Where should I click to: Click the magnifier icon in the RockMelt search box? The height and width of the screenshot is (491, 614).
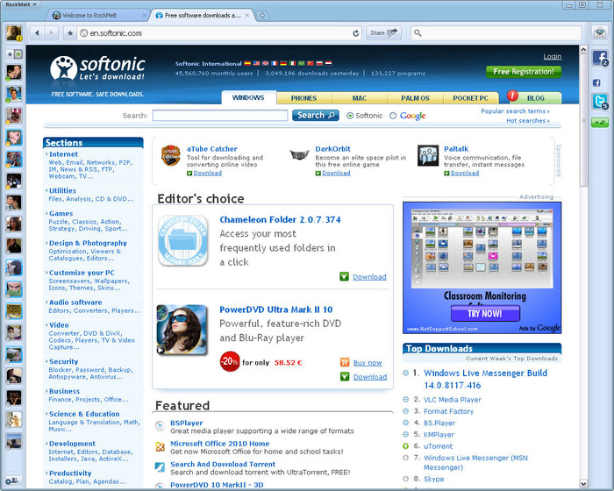coord(418,33)
